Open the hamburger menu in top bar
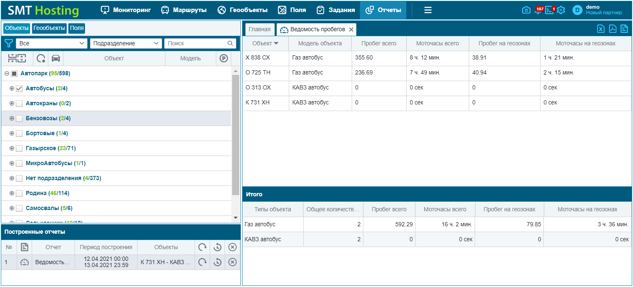The image size is (633, 287). tap(428, 10)
